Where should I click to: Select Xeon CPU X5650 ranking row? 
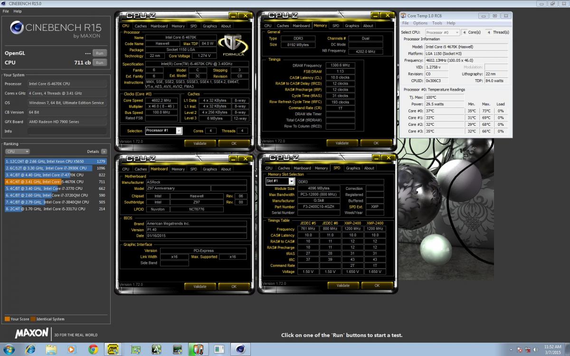[56, 161]
